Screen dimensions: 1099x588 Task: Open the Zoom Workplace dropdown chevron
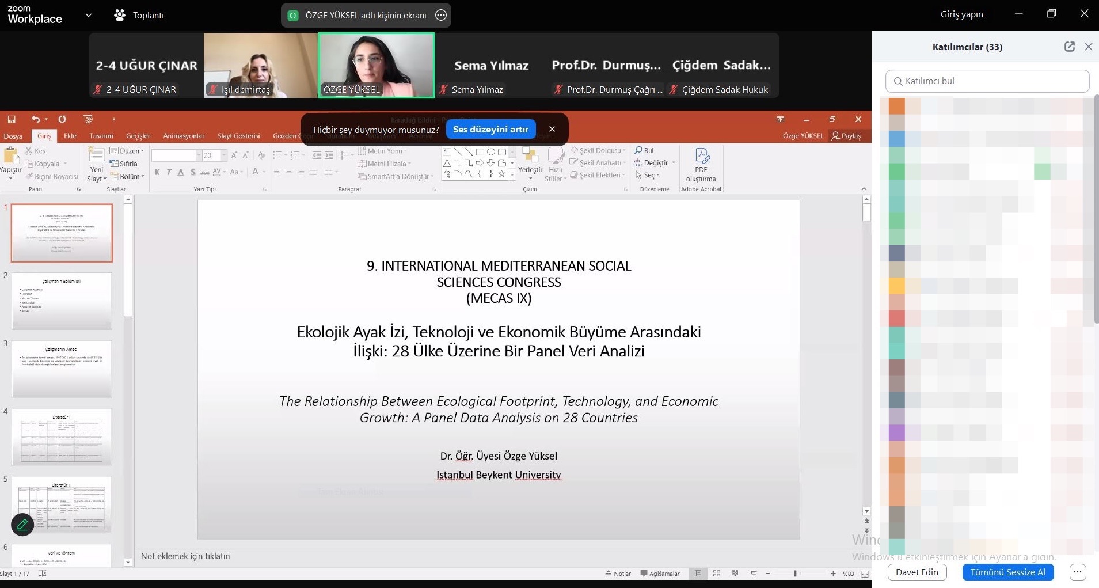point(88,15)
